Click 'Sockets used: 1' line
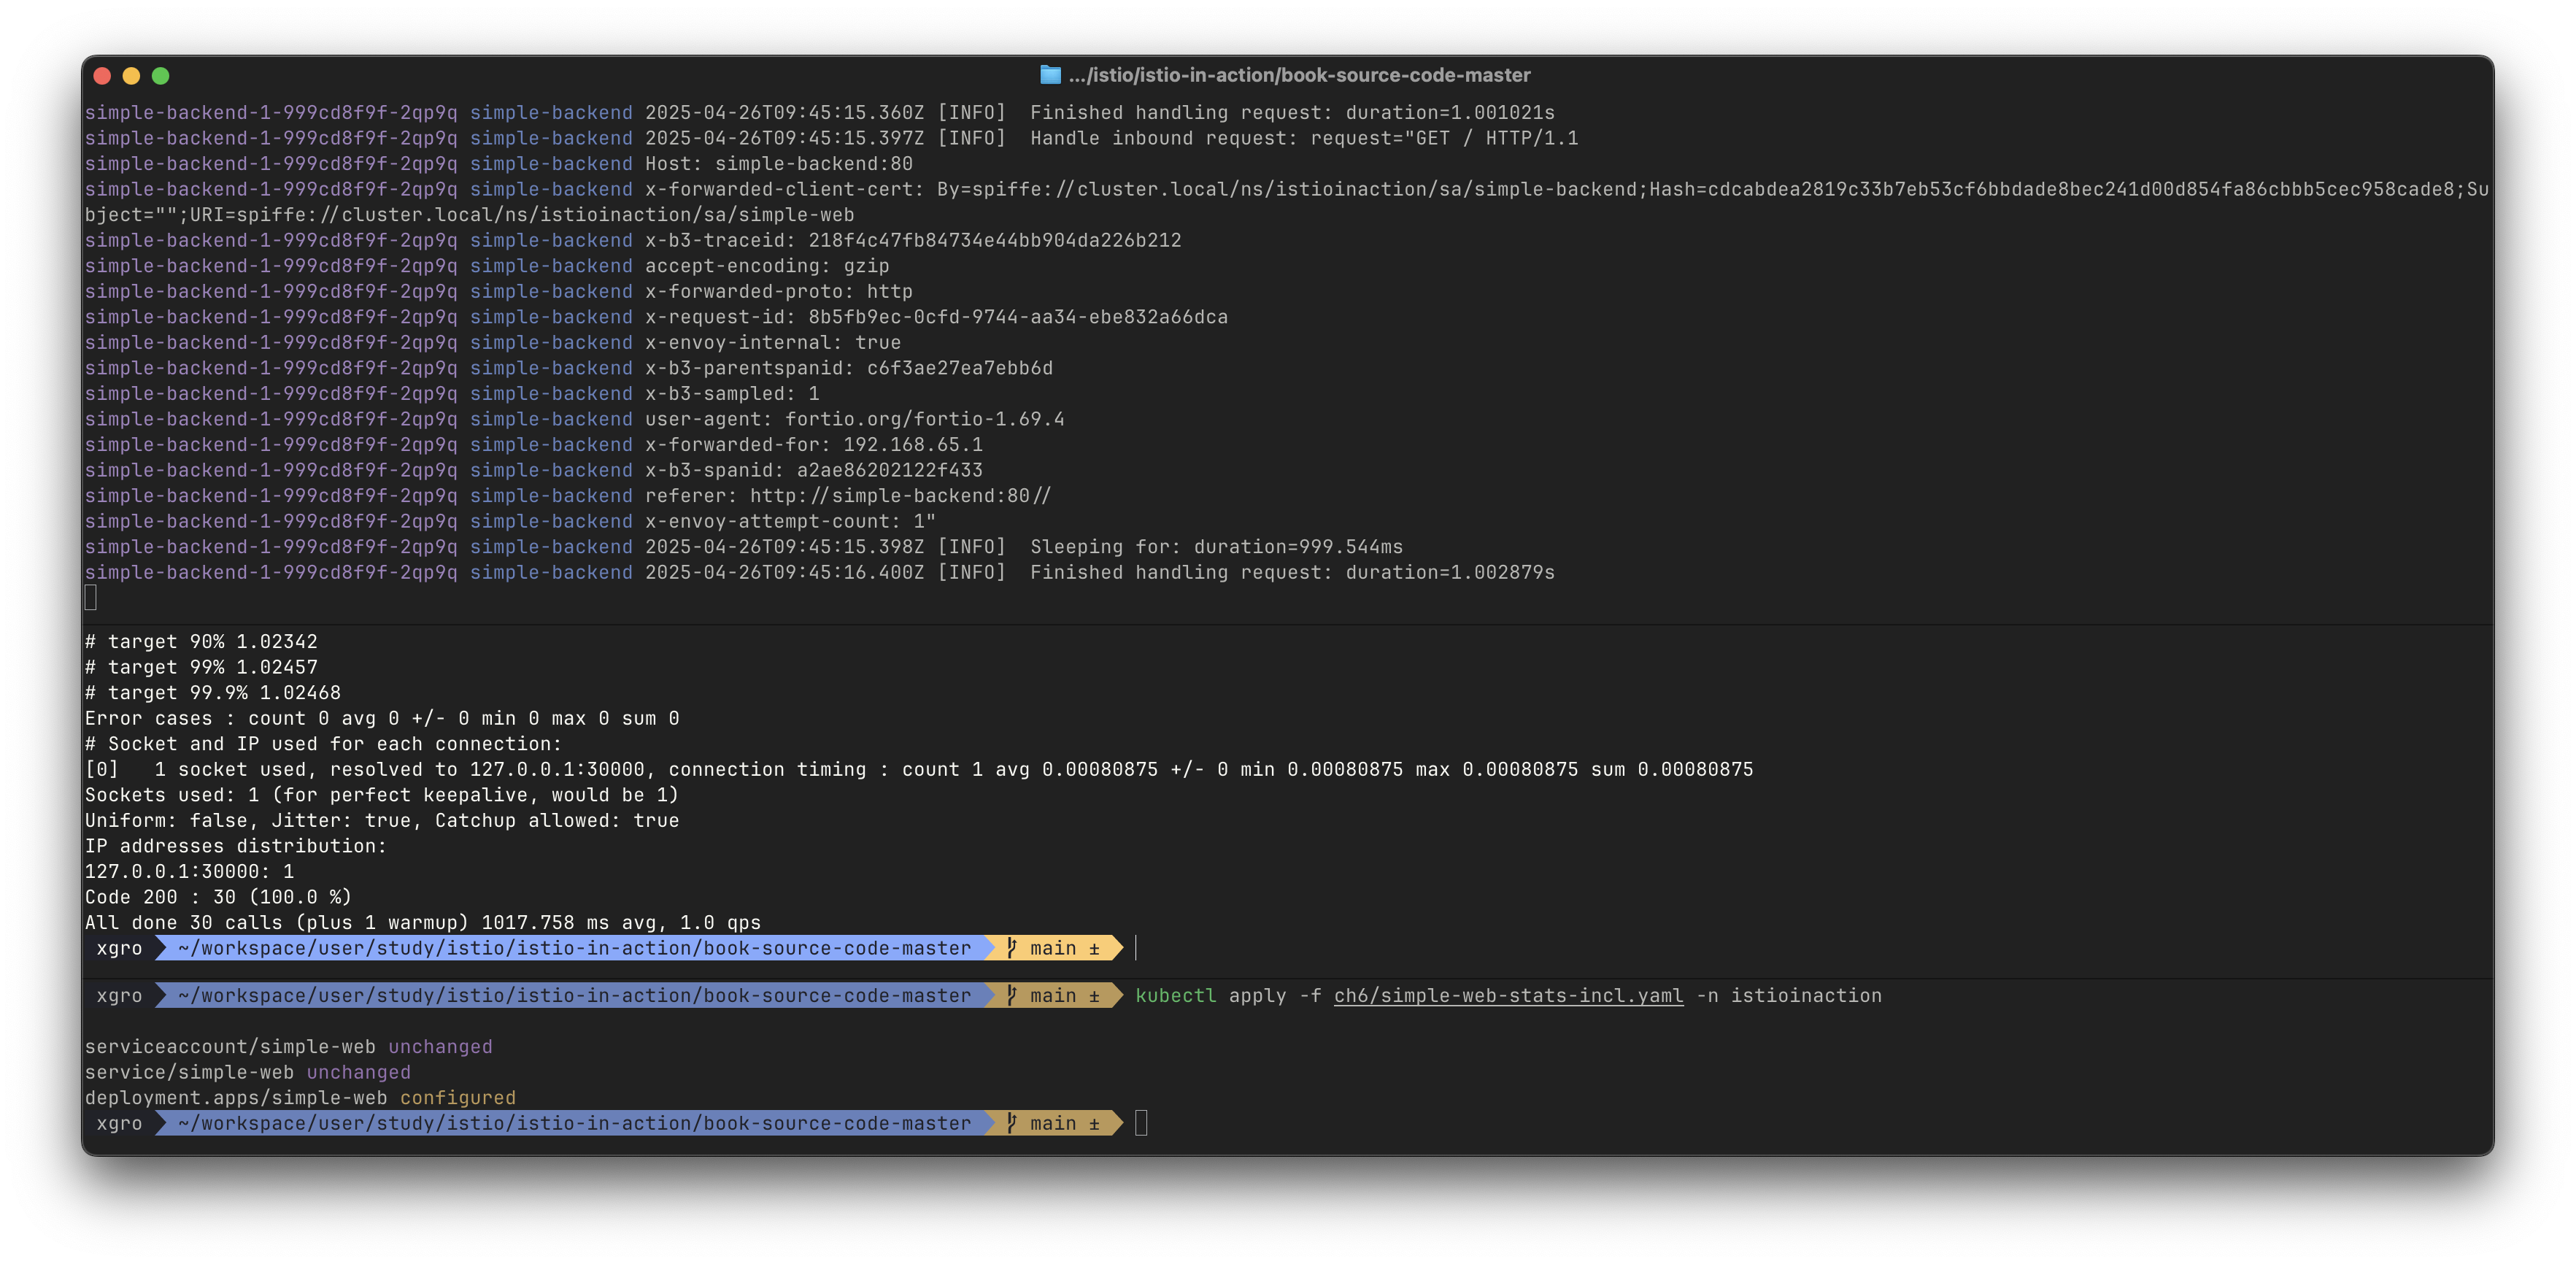 coord(382,795)
